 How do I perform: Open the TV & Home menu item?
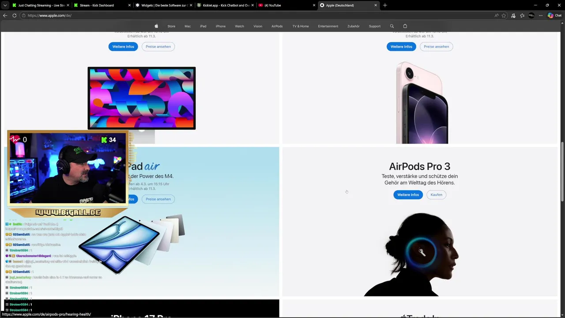301,26
